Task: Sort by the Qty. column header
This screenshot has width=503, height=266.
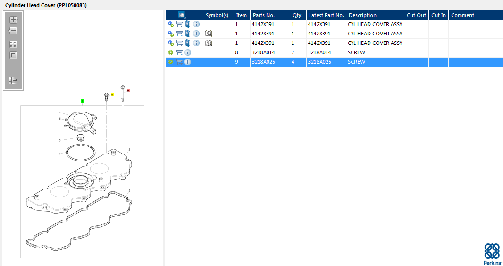Action: (298, 15)
